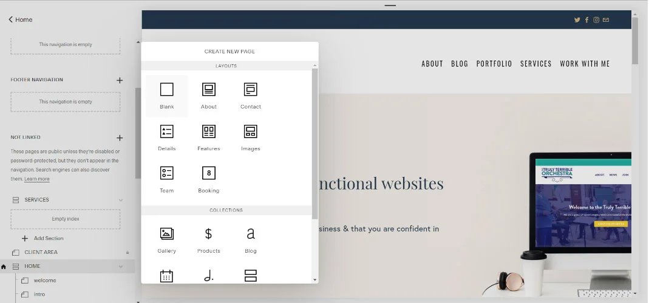Viewport: 649px width, 303px height.
Task: Open the Twitter social link
Action: 577,20
